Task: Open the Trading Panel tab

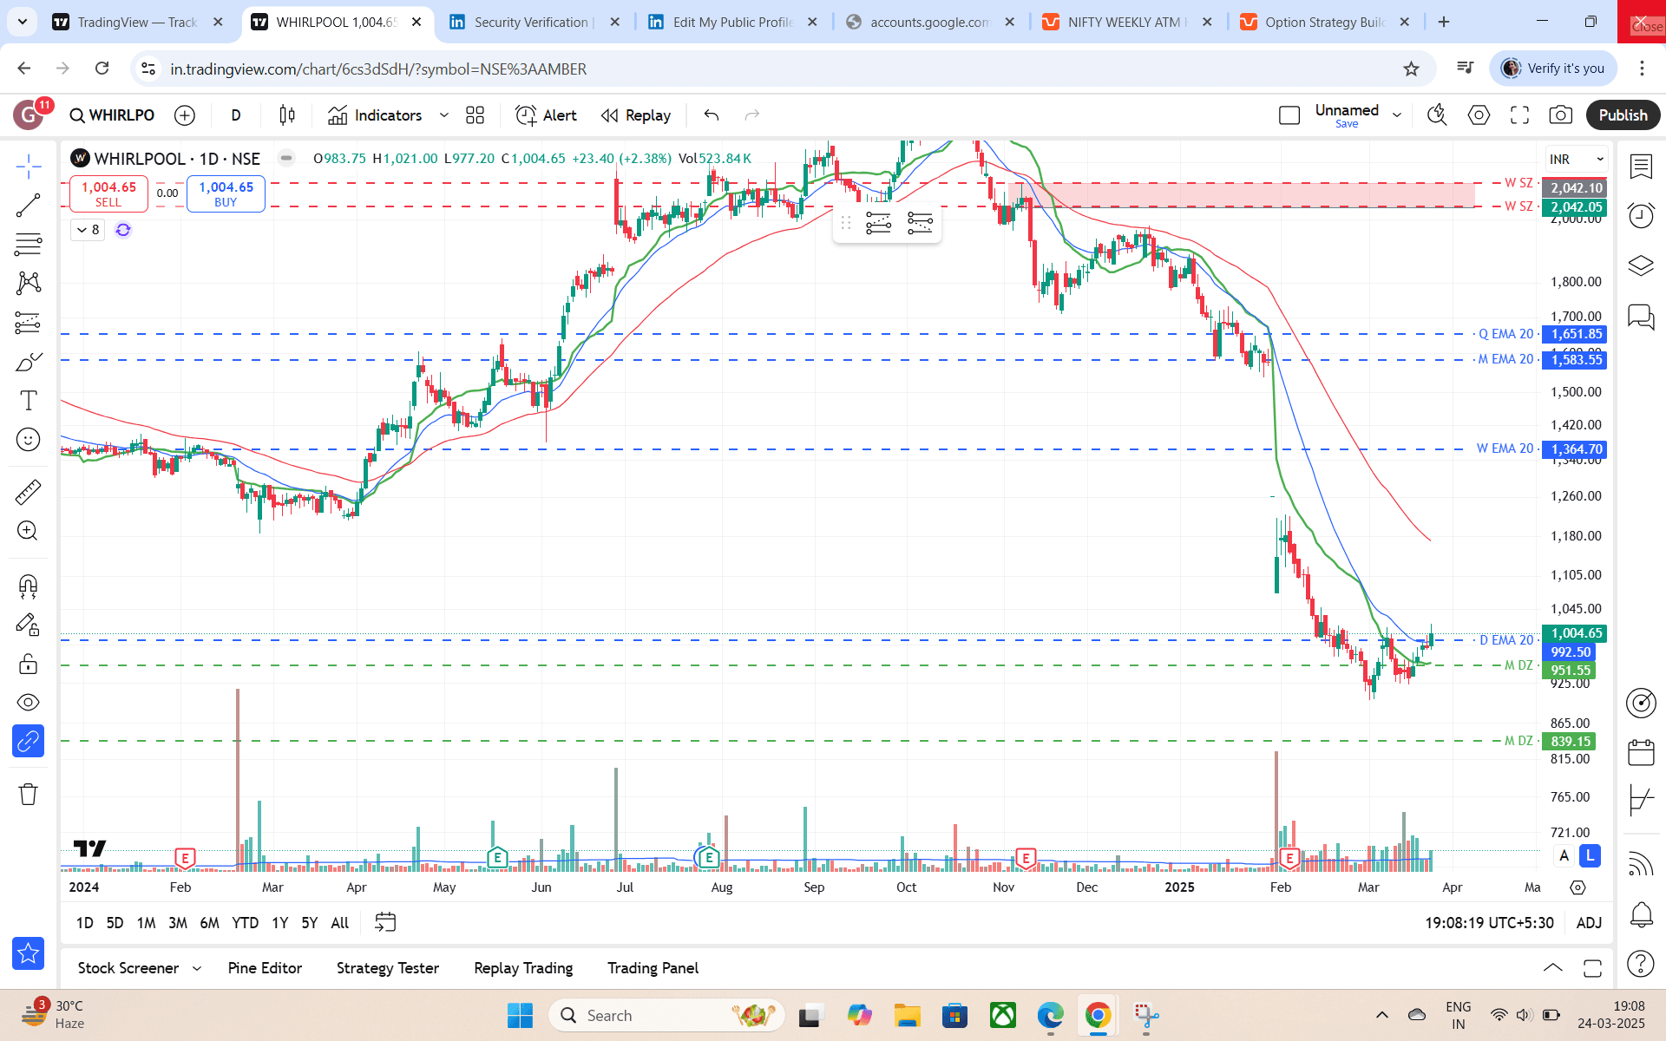Action: point(653,968)
